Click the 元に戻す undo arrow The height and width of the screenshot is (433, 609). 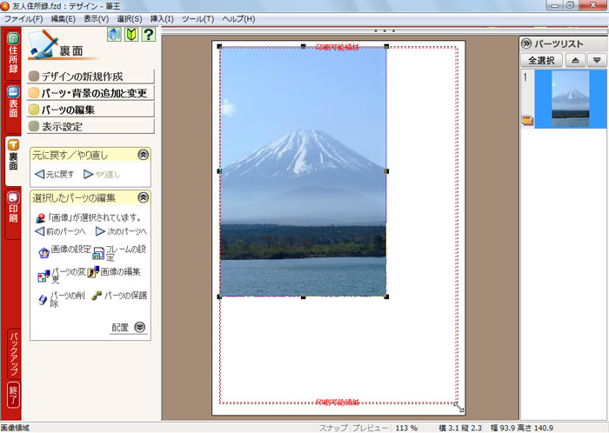39,174
